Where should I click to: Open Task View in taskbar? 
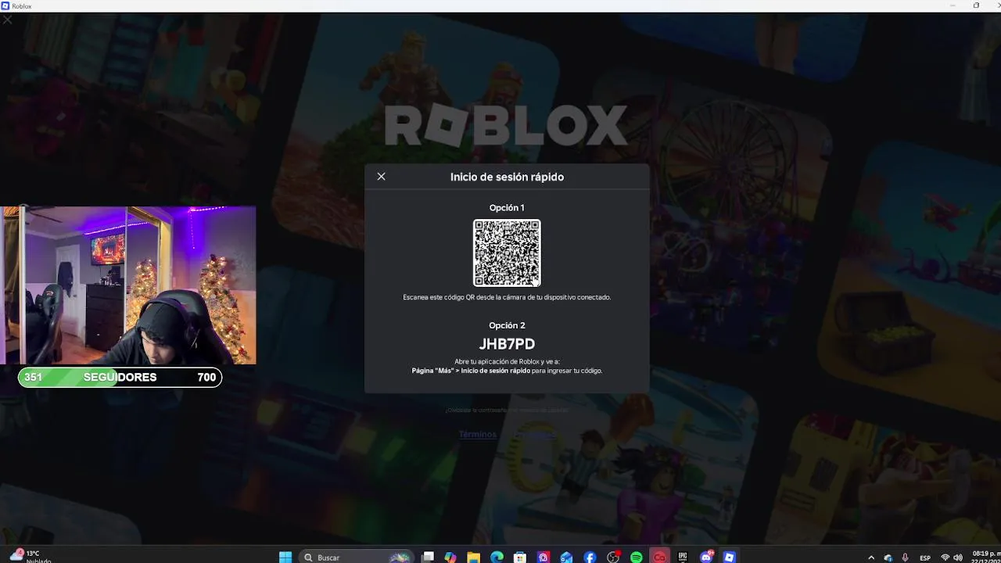428,557
